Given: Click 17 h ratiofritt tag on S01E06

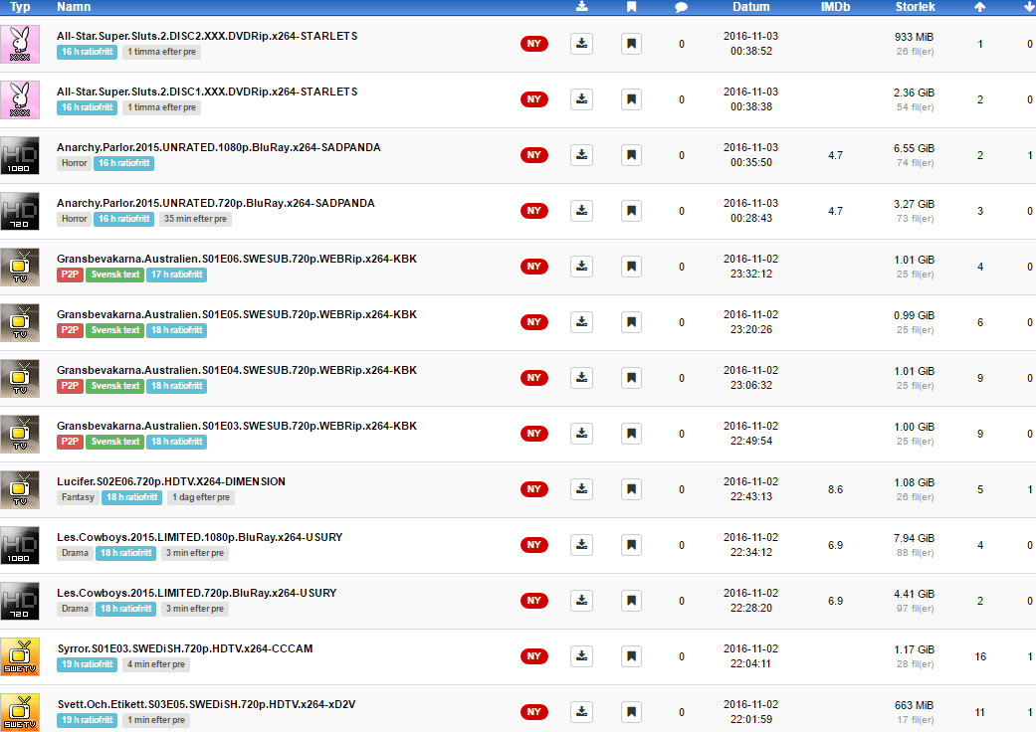Looking at the screenshot, I should pyautogui.click(x=176, y=274).
